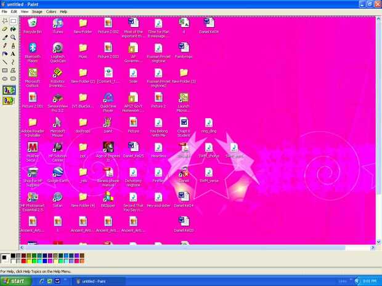Select the cyan palette color

coord(39,261)
